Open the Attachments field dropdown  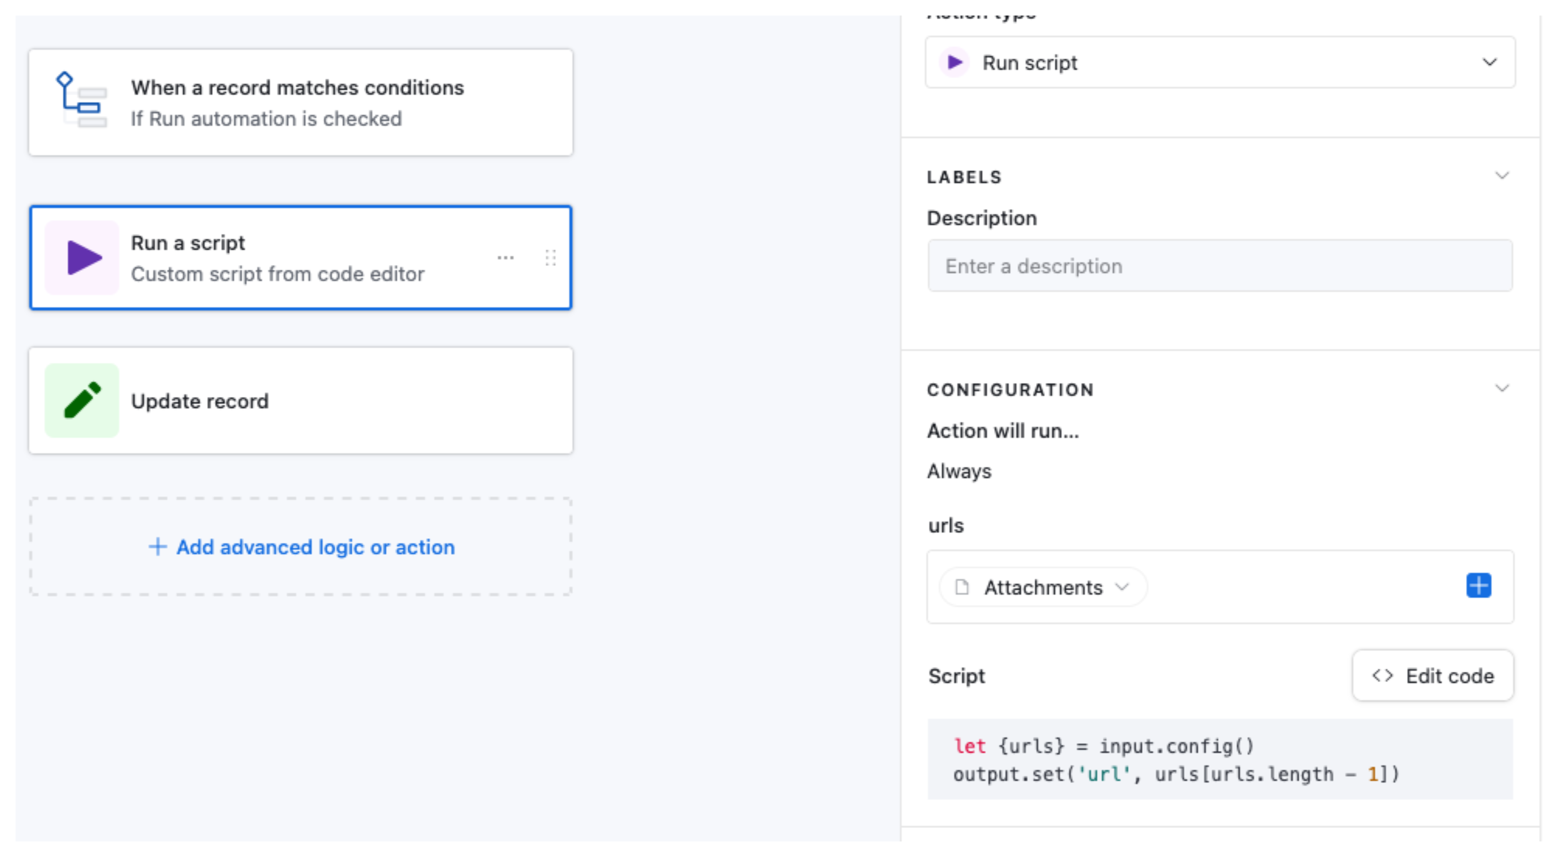coord(1124,587)
